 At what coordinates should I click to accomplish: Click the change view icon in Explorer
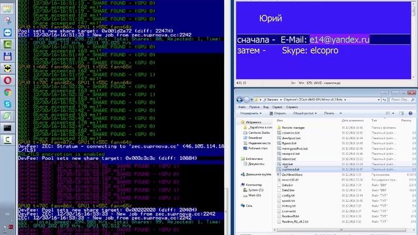[388, 113]
